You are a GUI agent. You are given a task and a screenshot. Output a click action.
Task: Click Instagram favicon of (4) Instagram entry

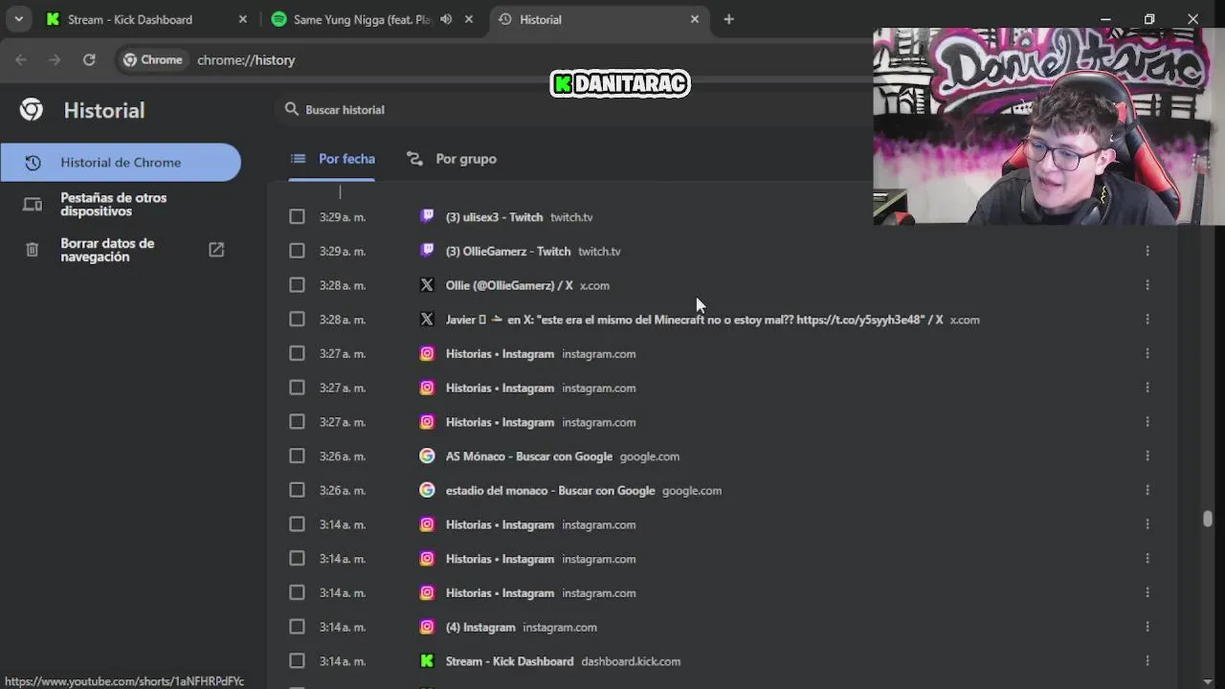point(427,627)
